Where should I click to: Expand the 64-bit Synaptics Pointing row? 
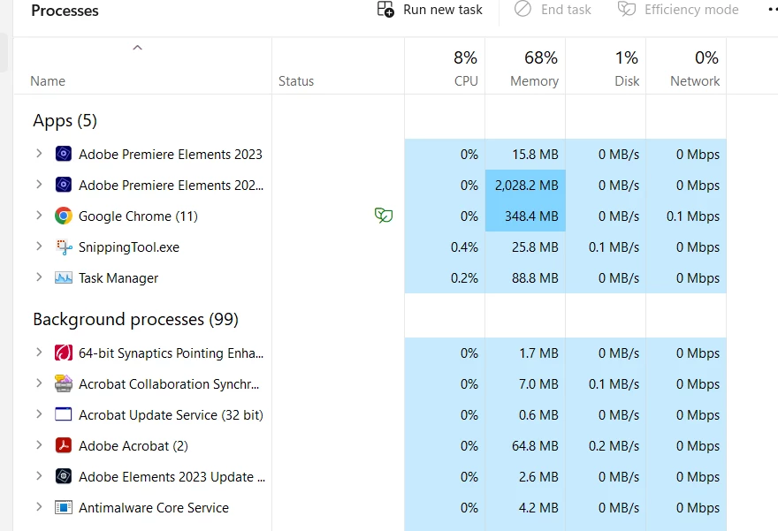tap(39, 353)
